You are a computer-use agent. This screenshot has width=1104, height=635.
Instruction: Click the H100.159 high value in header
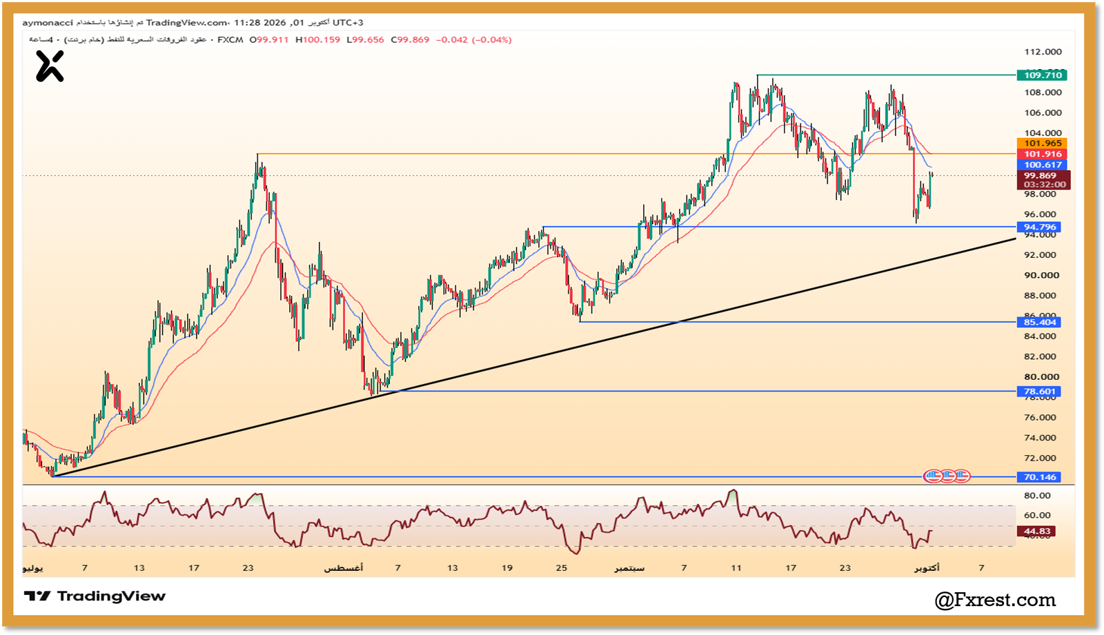pyautogui.click(x=318, y=40)
